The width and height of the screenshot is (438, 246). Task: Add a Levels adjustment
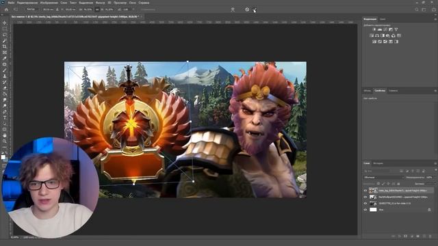pyautogui.click(x=380, y=29)
